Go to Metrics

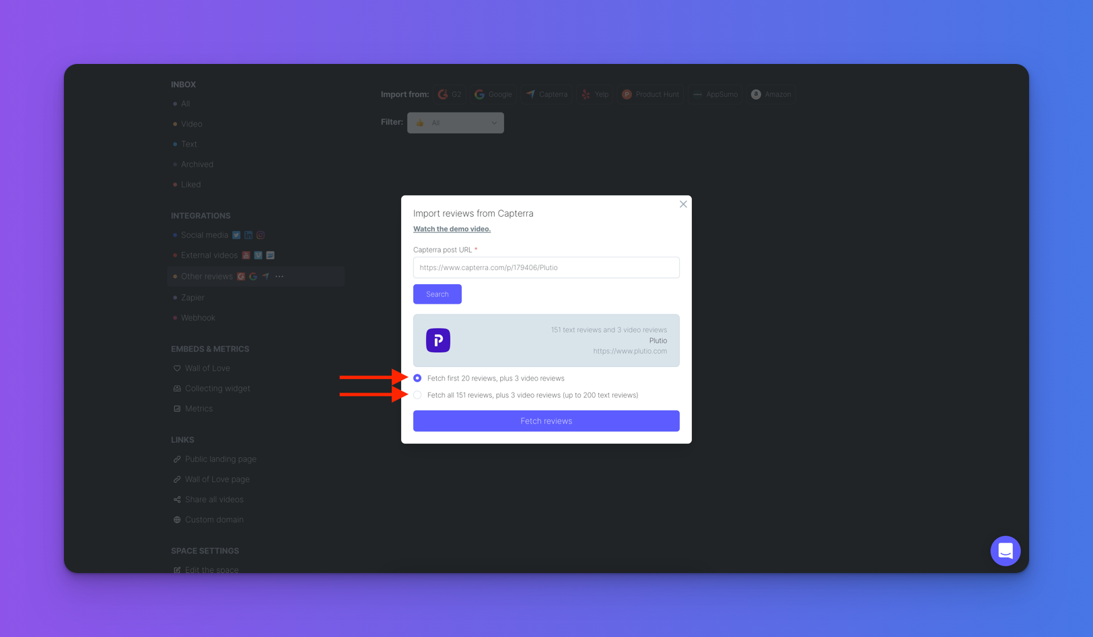click(x=199, y=409)
